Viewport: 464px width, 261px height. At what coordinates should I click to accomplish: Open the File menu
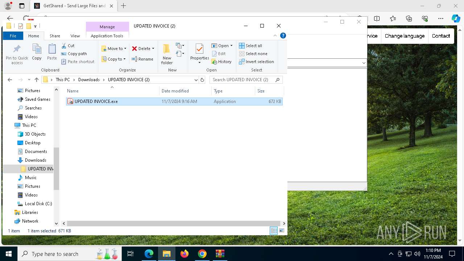[x=13, y=36]
